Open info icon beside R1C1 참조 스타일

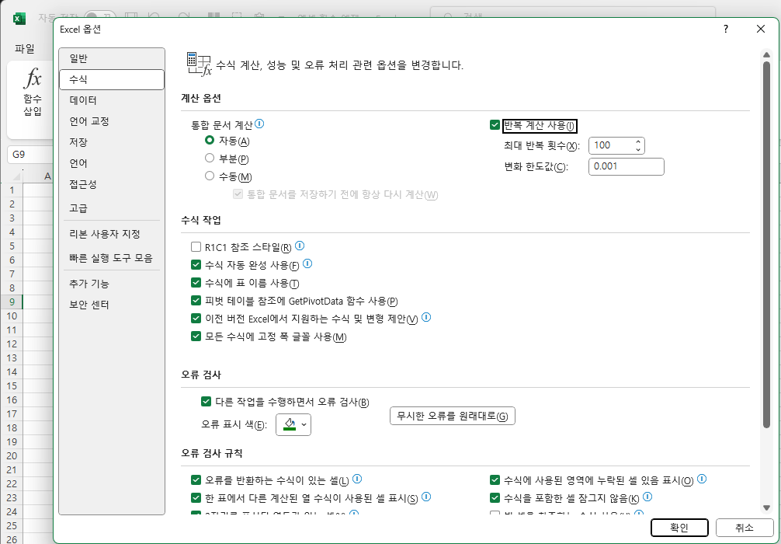click(x=300, y=246)
